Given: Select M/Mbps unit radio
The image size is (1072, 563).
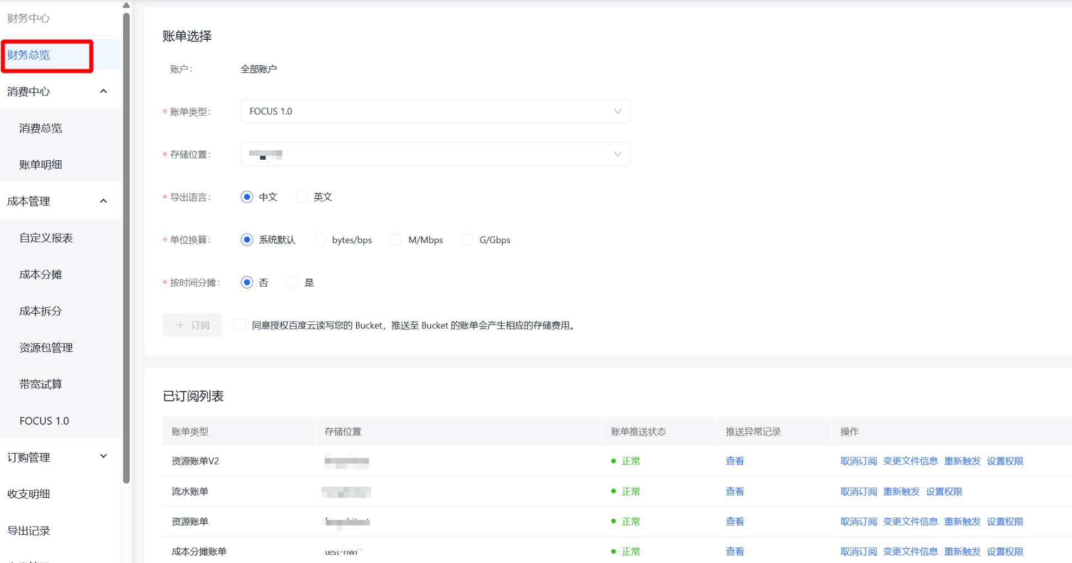Looking at the screenshot, I should point(396,240).
